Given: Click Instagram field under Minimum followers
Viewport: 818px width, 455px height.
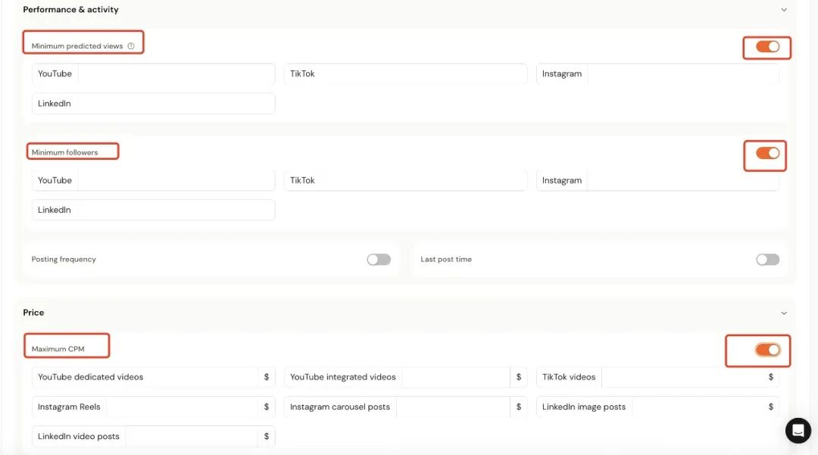Looking at the screenshot, I should click(682, 181).
